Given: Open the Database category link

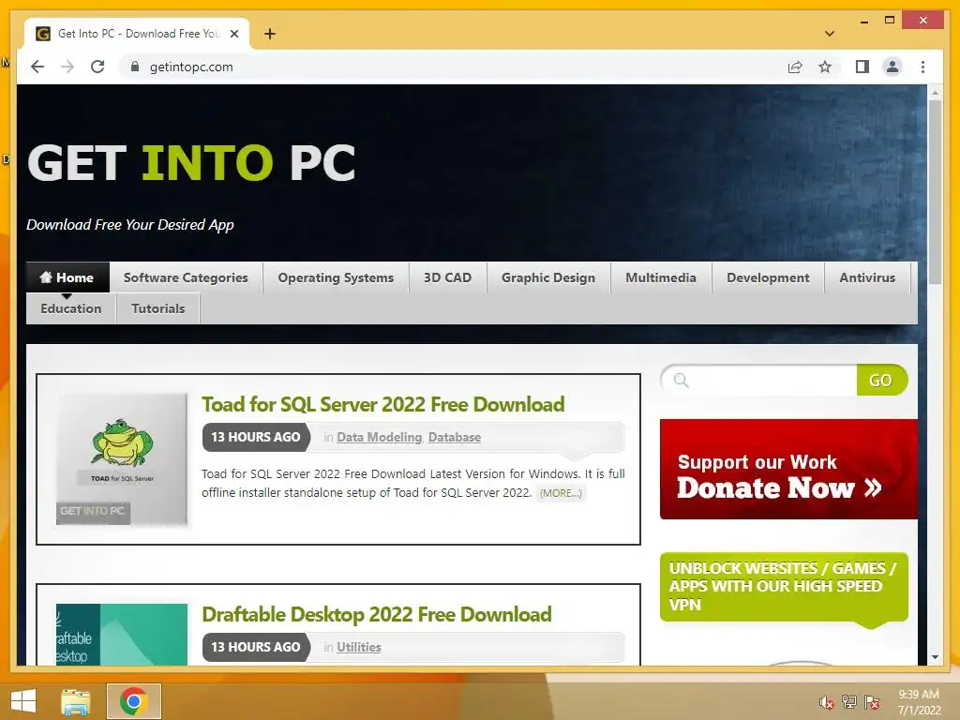Looking at the screenshot, I should tap(455, 437).
